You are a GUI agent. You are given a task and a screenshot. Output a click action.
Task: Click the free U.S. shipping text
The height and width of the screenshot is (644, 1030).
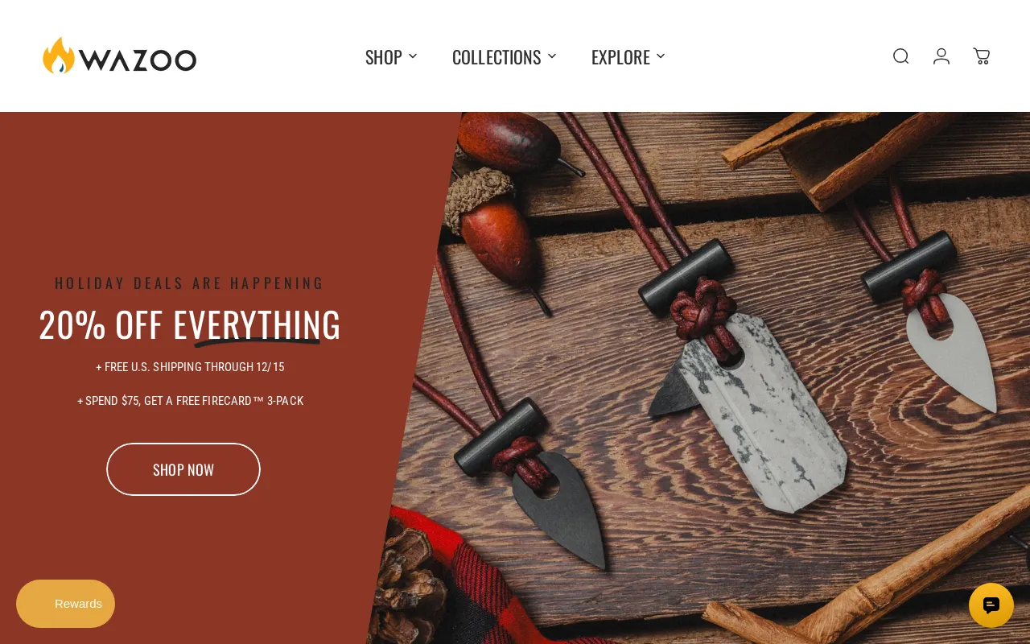190,367
